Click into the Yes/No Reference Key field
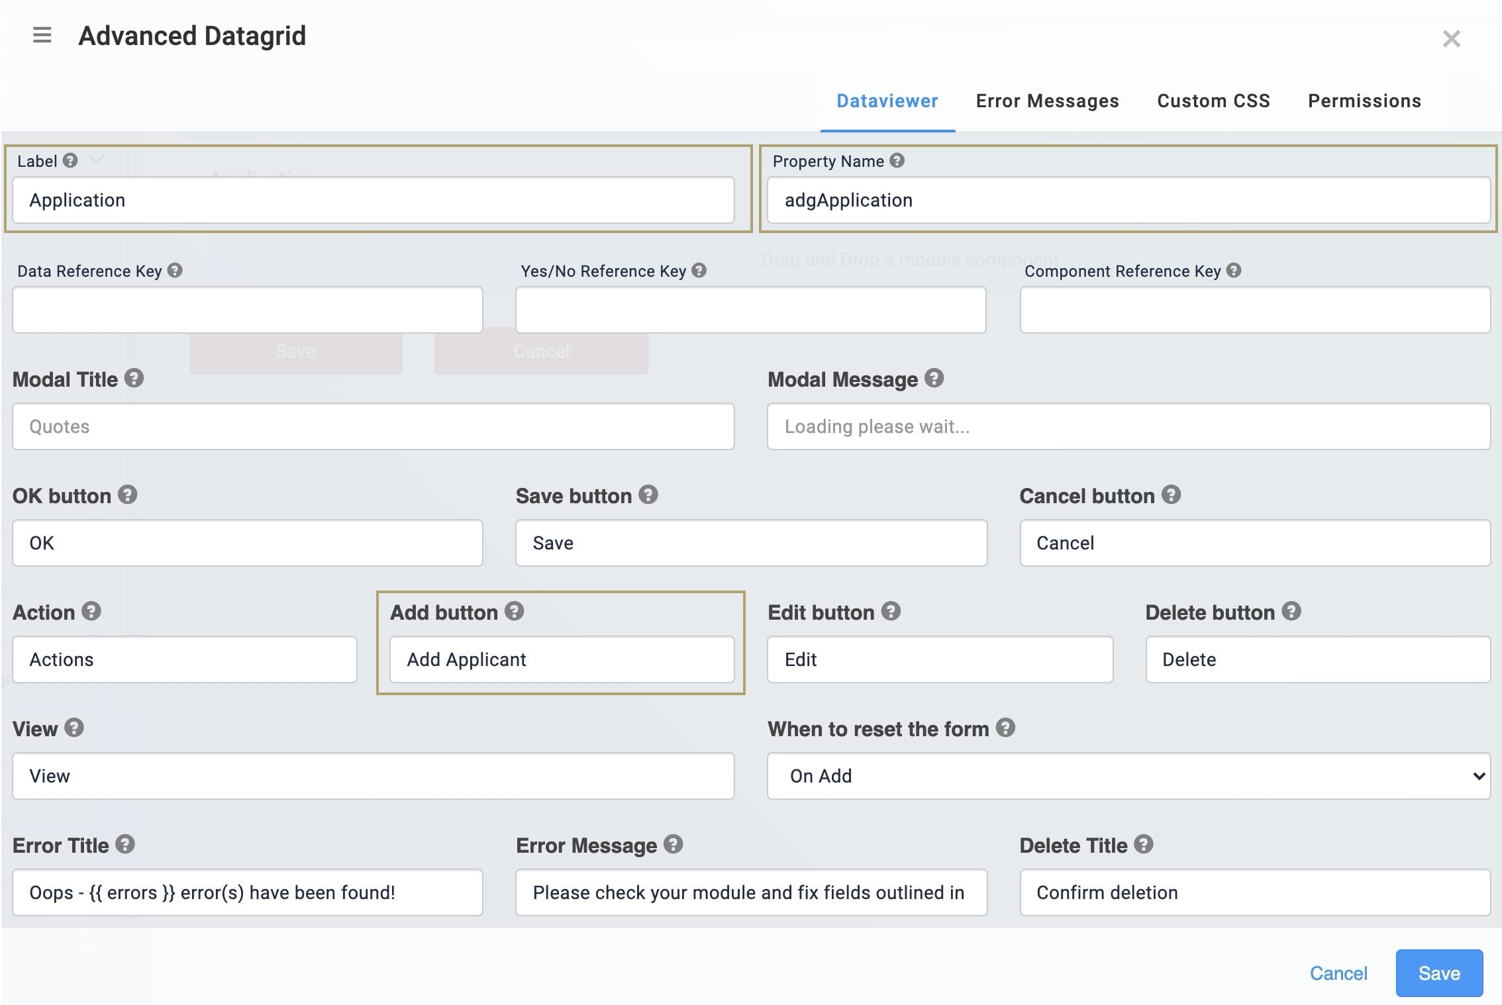Screen dimensions: 1502x1005 (x=751, y=310)
